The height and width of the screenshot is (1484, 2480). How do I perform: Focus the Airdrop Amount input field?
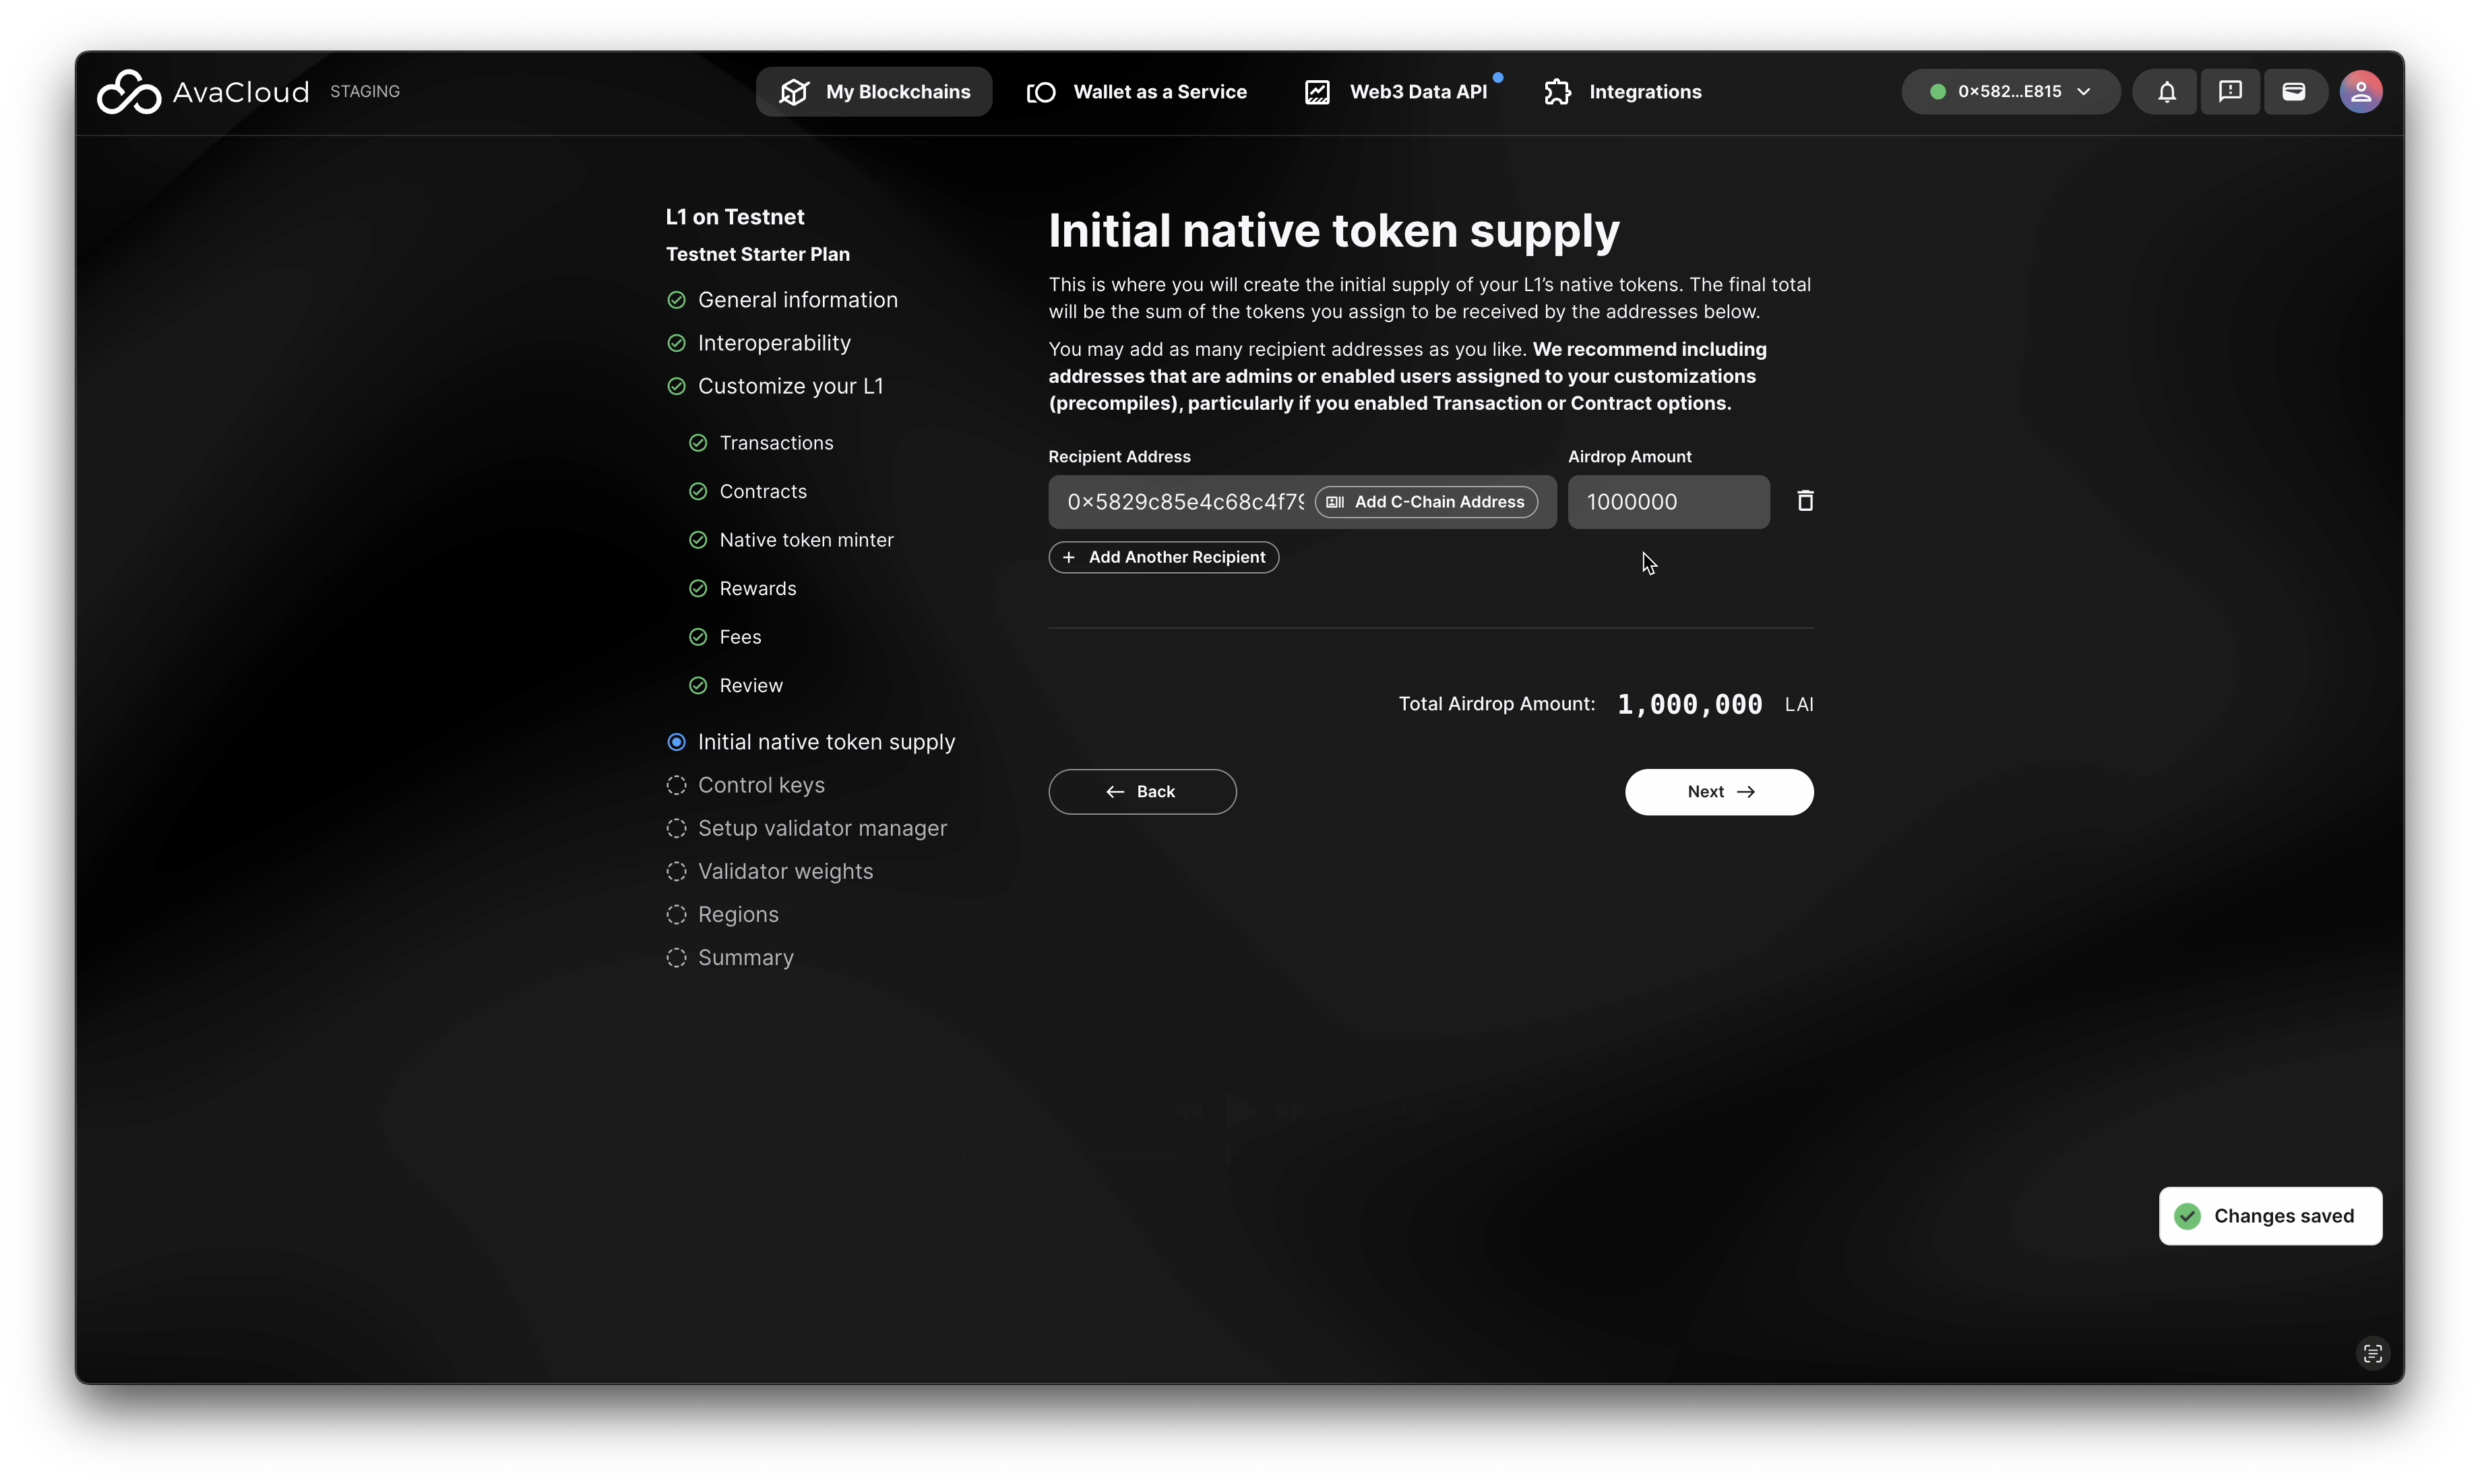1667,502
